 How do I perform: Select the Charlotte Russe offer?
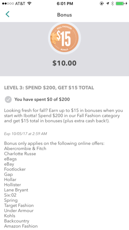20,154
